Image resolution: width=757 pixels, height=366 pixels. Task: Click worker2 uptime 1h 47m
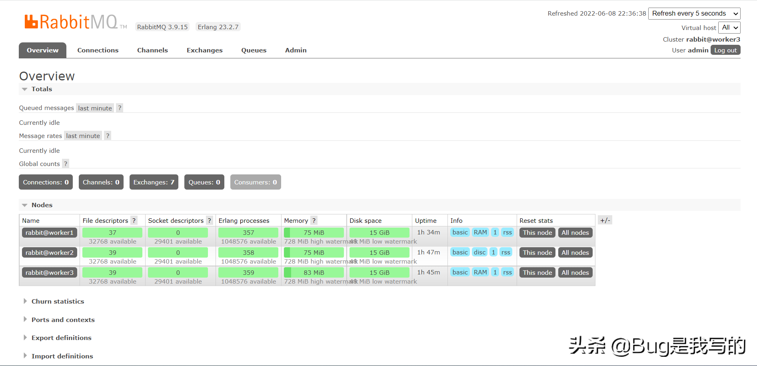(x=428, y=252)
